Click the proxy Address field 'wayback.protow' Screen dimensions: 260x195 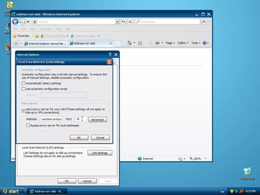pos(51,119)
